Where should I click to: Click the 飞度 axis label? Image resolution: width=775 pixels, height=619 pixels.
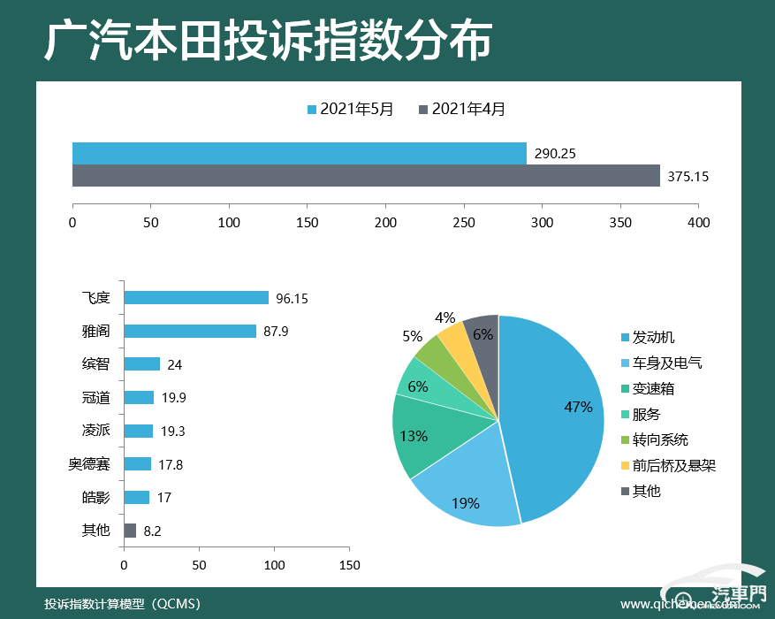pos(96,298)
